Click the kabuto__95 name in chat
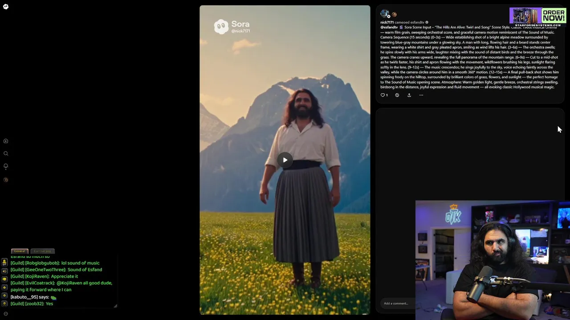Viewport: 570px width, 320px height. tap(24, 297)
